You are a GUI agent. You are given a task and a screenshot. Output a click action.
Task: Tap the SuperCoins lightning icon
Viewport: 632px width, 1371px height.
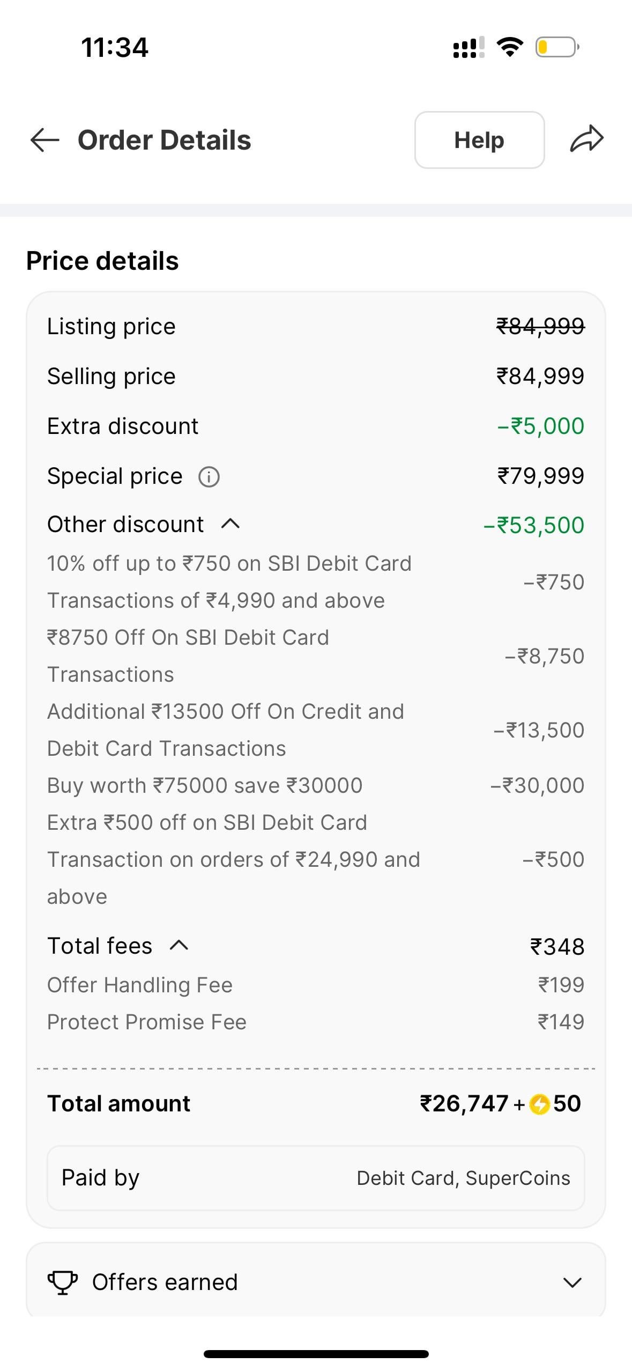[x=539, y=1104]
